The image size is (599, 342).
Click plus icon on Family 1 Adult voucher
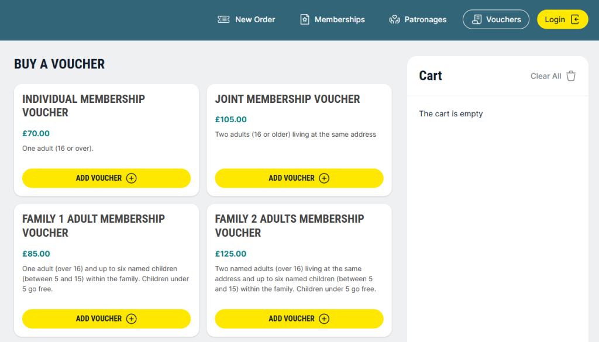(x=132, y=319)
